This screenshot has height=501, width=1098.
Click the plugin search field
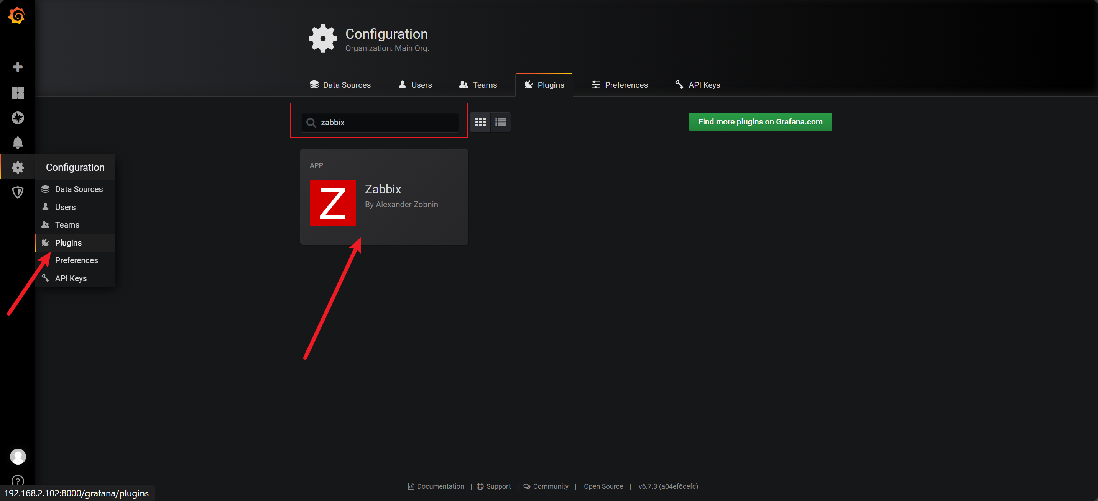coord(384,122)
